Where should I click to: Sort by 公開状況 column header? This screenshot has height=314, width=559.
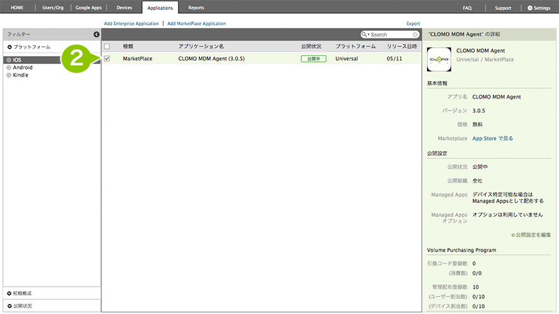coord(311,46)
